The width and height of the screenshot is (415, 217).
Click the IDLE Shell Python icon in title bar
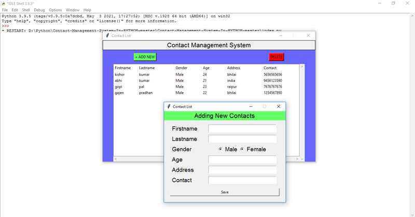(x=3, y=4)
